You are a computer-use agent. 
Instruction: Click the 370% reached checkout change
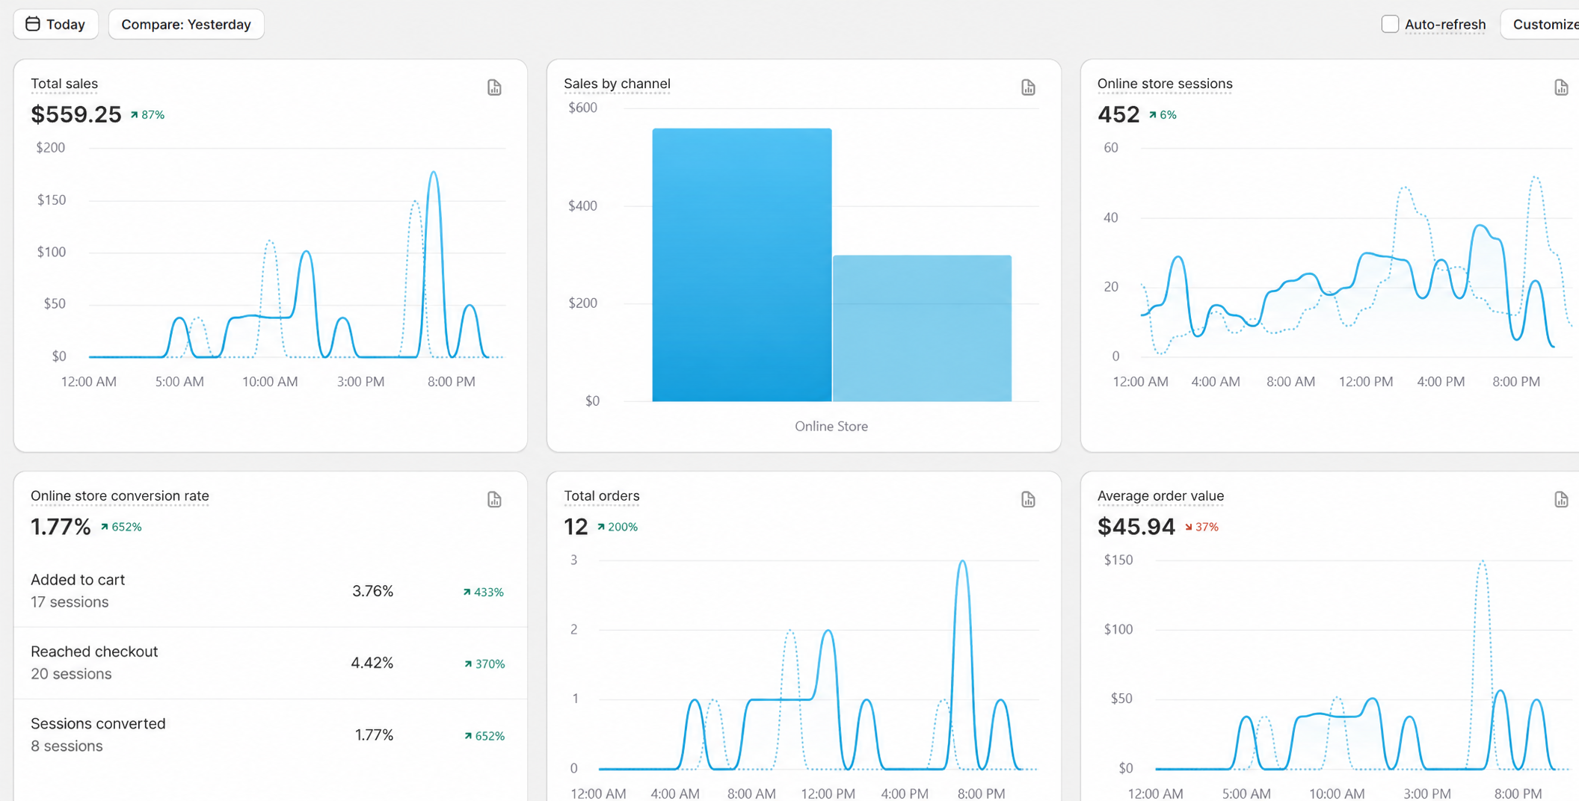(484, 664)
